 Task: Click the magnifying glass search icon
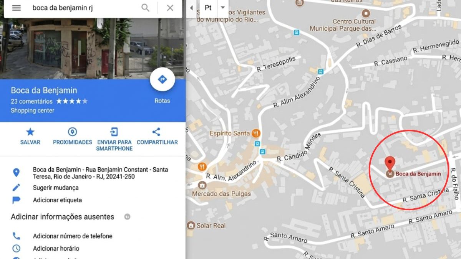145,8
